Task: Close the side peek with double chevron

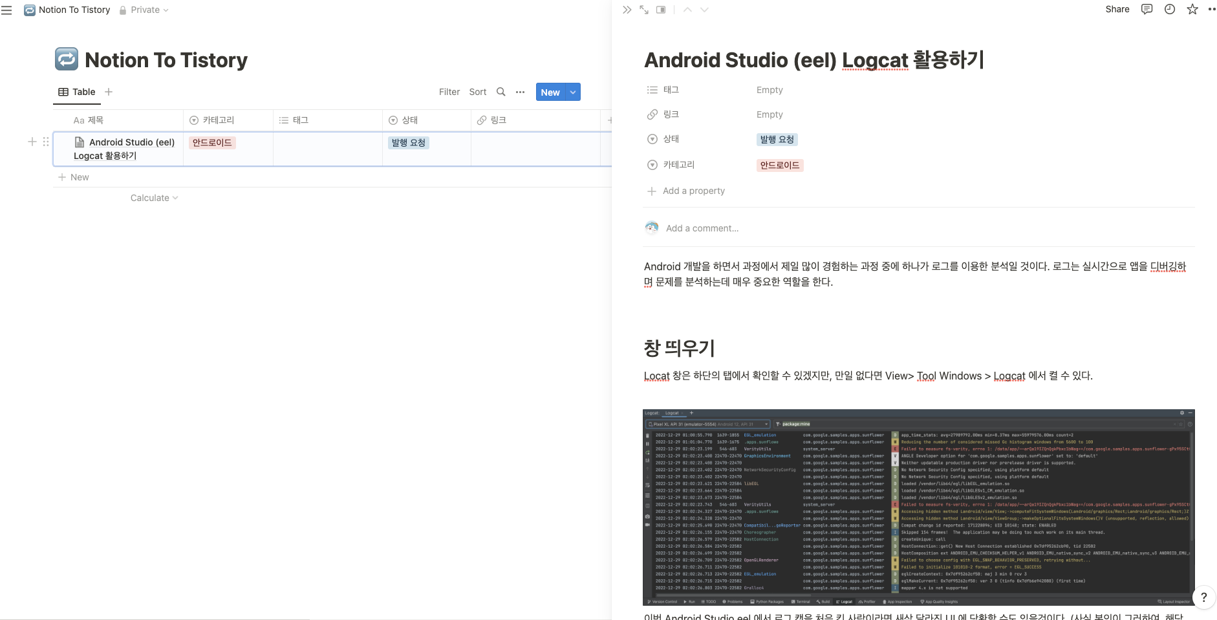Action: click(627, 10)
